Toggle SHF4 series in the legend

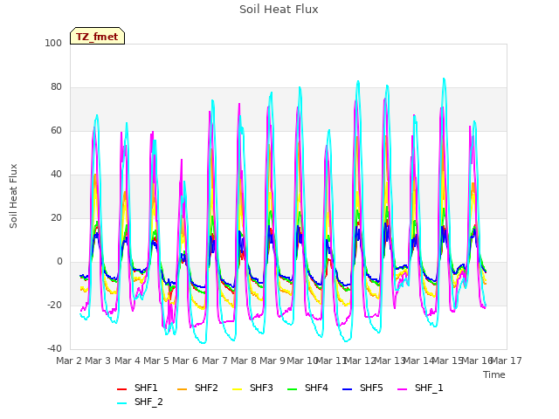pos(307,388)
